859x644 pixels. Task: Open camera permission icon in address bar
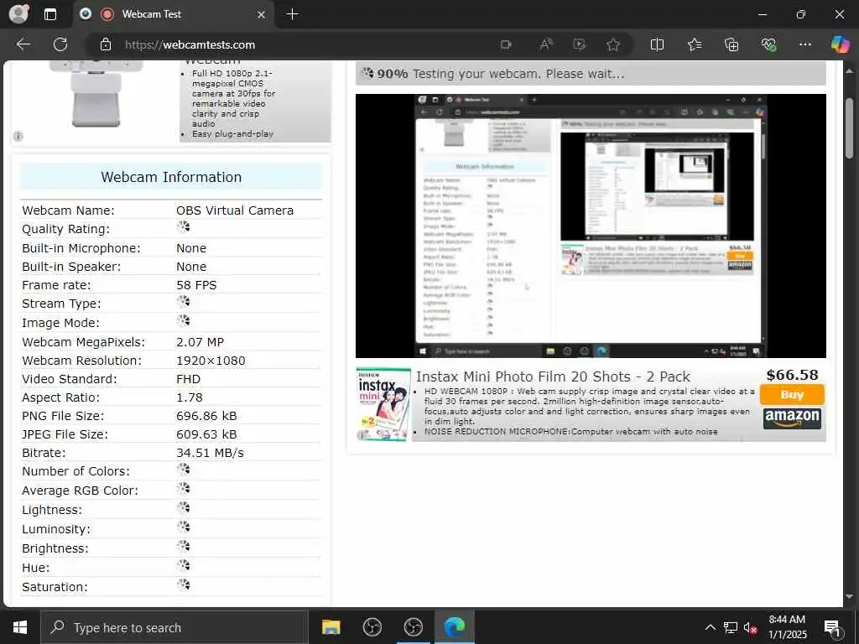pos(506,45)
